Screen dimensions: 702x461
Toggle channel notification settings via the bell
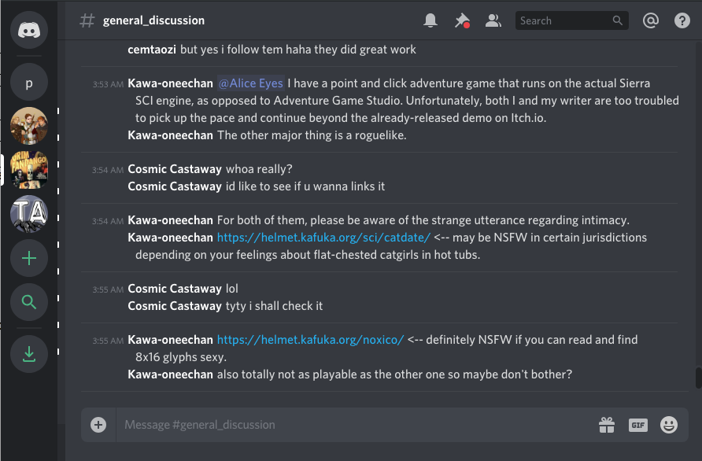430,20
